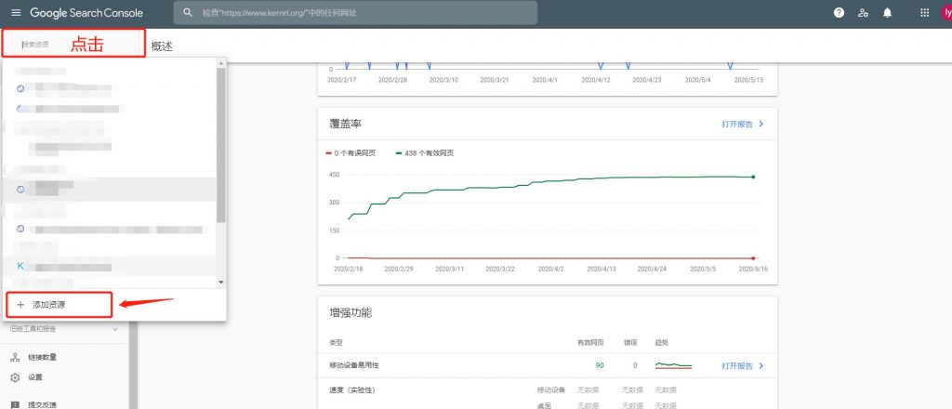Click the 速度（实验性） row label
Viewport: 952px width, 409px height.
tap(352, 389)
